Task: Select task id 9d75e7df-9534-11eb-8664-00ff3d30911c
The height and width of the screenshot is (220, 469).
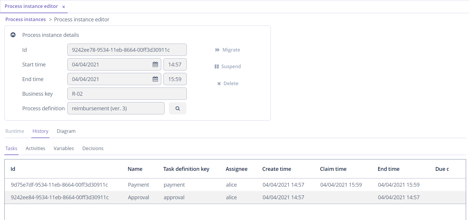Action: [59, 185]
